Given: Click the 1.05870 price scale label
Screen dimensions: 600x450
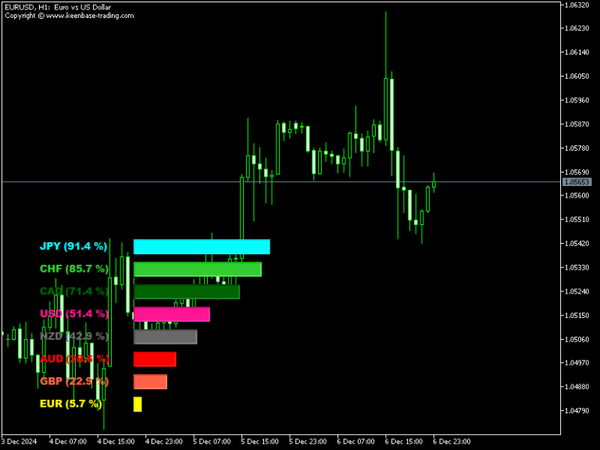Looking at the screenshot, I should point(577,124).
